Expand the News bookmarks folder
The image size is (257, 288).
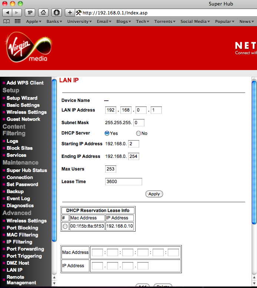click(247, 21)
